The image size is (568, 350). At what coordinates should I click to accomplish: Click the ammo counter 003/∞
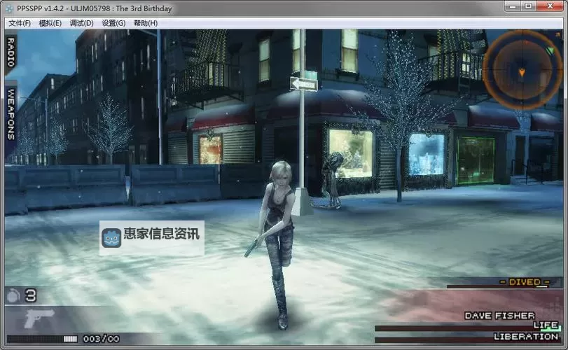click(x=101, y=339)
